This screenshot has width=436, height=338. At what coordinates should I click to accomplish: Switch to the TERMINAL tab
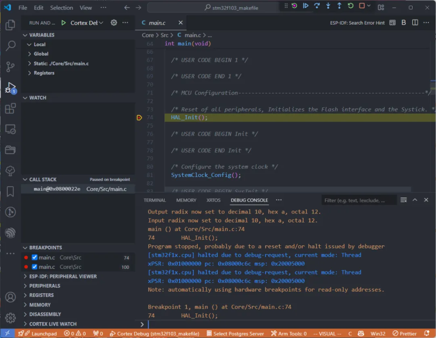coord(155,200)
